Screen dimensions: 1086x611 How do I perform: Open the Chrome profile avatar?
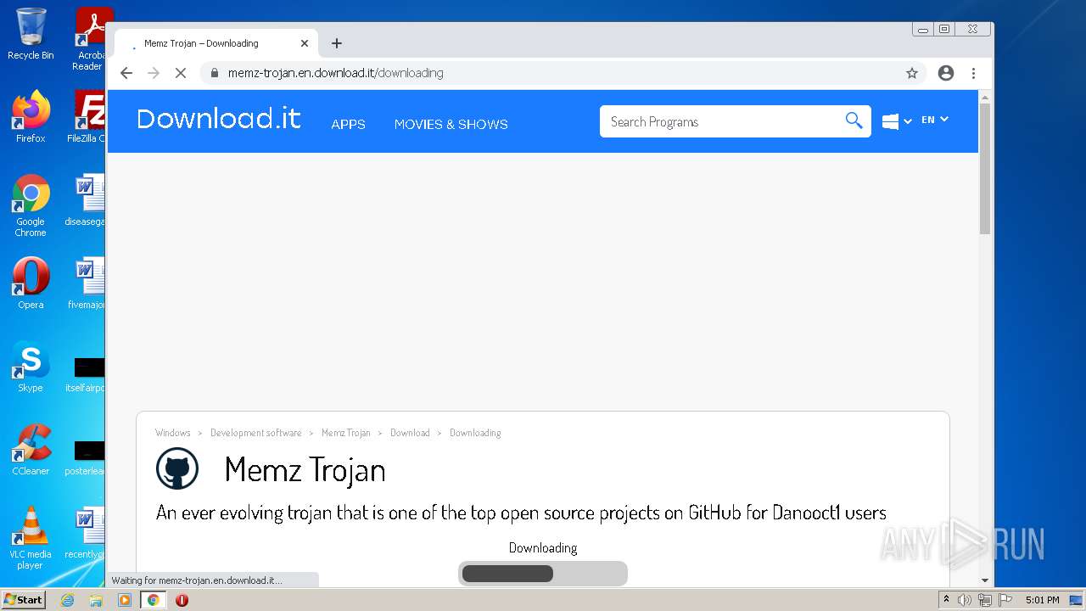[946, 73]
